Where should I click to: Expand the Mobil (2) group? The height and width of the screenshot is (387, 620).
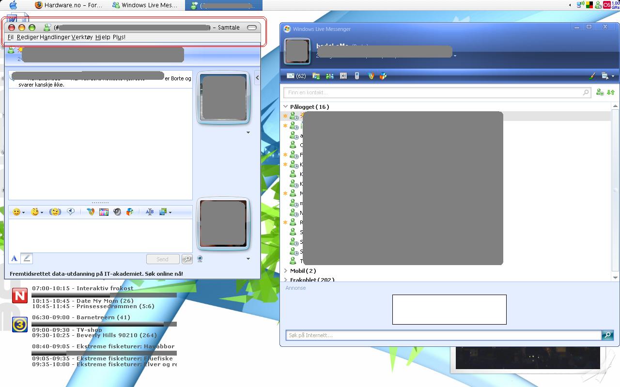286,271
